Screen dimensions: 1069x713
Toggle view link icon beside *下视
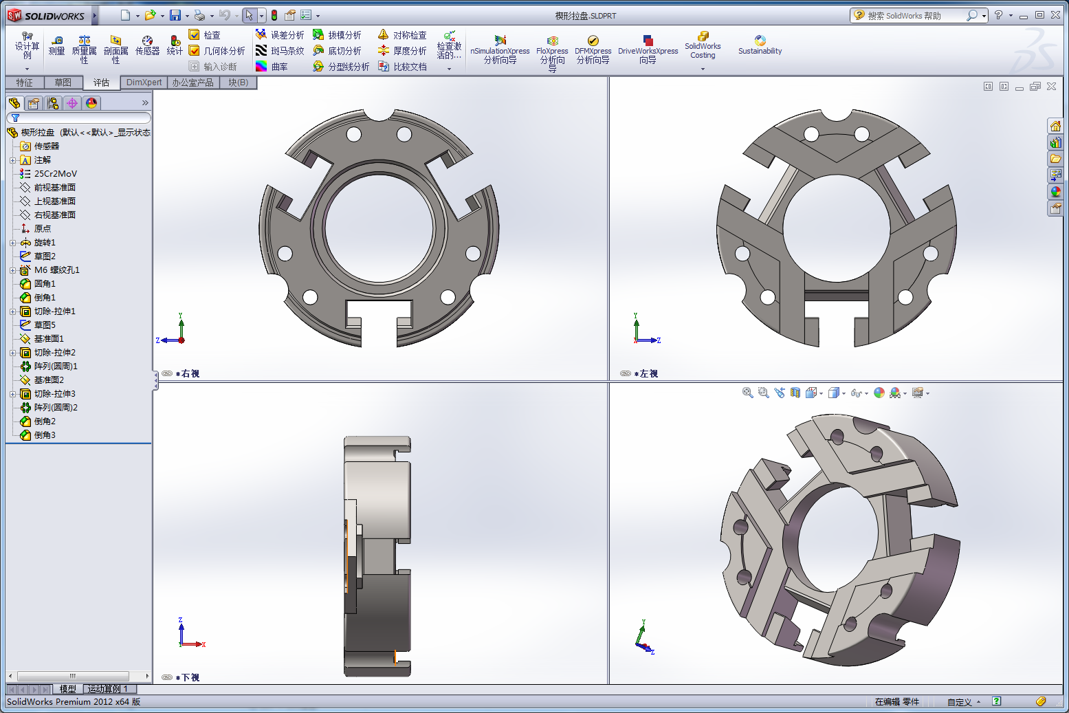tap(167, 677)
